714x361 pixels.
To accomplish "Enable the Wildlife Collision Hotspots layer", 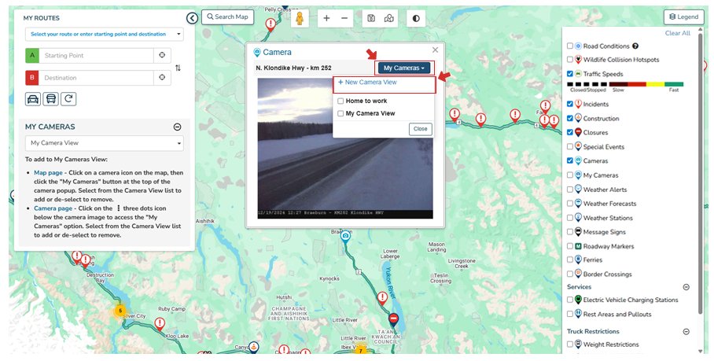I will click(570, 60).
